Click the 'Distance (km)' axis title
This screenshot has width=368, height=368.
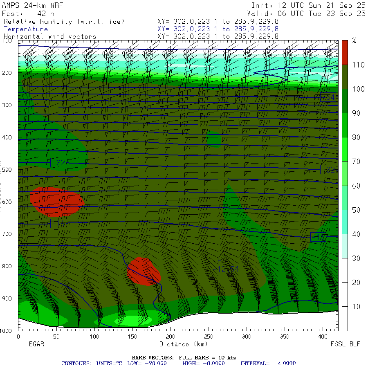click(x=184, y=344)
